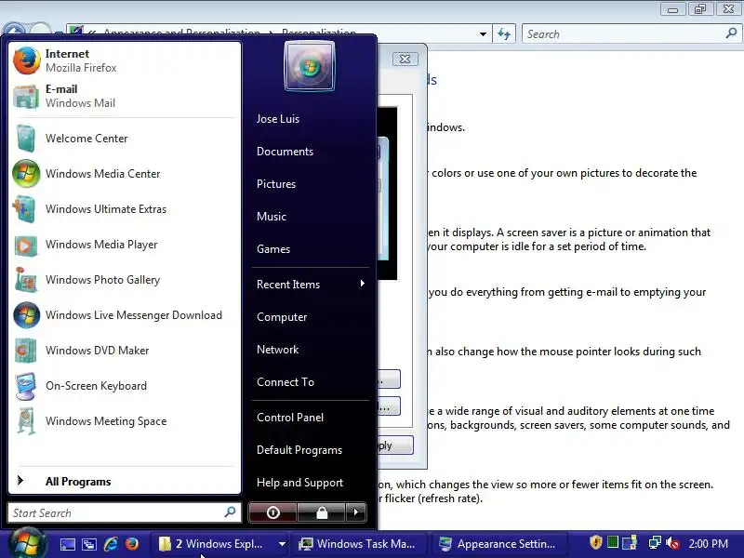
Task: Click the Search magnifier in Personalization window
Action: (731, 33)
